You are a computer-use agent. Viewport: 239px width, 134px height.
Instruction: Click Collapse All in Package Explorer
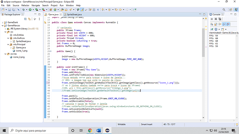click(25, 19)
